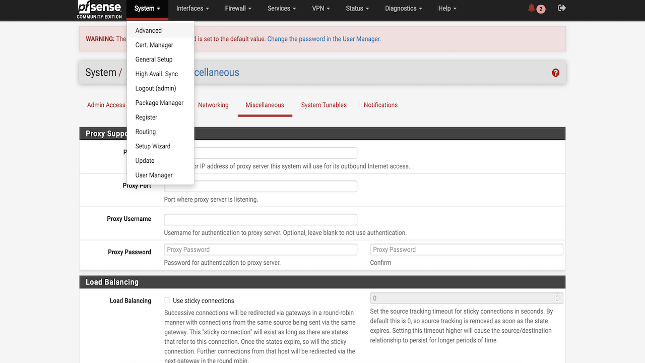This screenshot has height=363, width=645.
Task: Expand the Firewall dropdown menu
Action: point(238,9)
